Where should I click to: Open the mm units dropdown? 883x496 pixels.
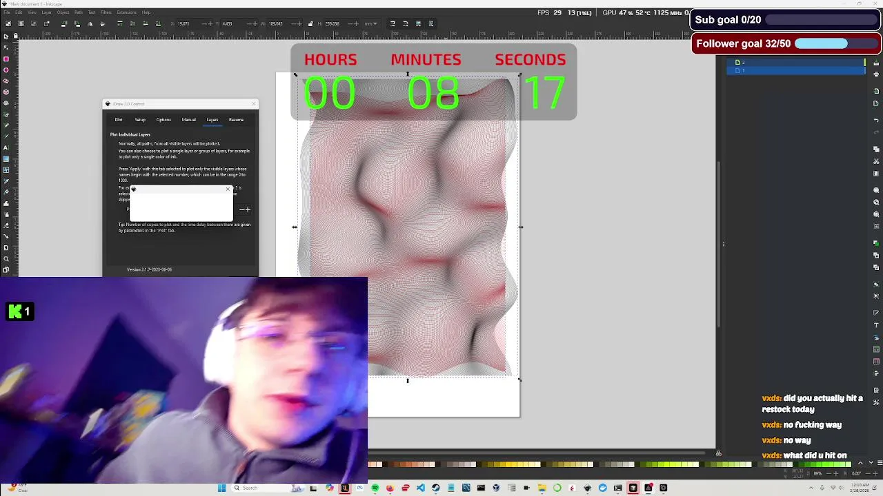370,23
